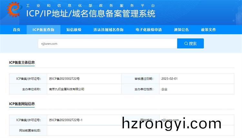The height and width of the screenshot is (138, 242).
Task: Click the blue 搜索 search button
Action: 190,43
